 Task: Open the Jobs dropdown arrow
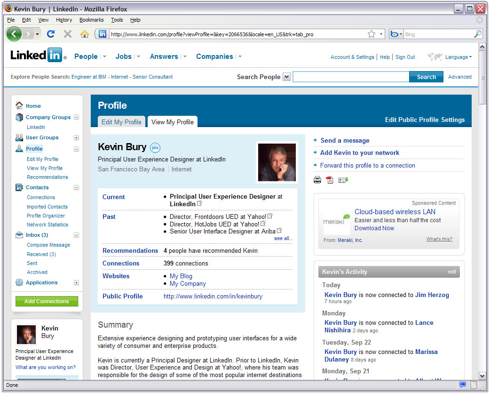138,56
